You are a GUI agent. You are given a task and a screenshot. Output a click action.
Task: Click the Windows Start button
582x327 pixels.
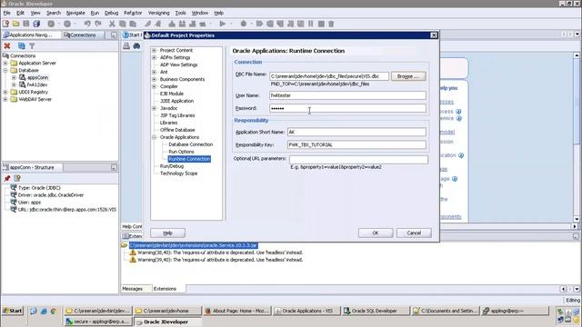[x=13, y=311]
